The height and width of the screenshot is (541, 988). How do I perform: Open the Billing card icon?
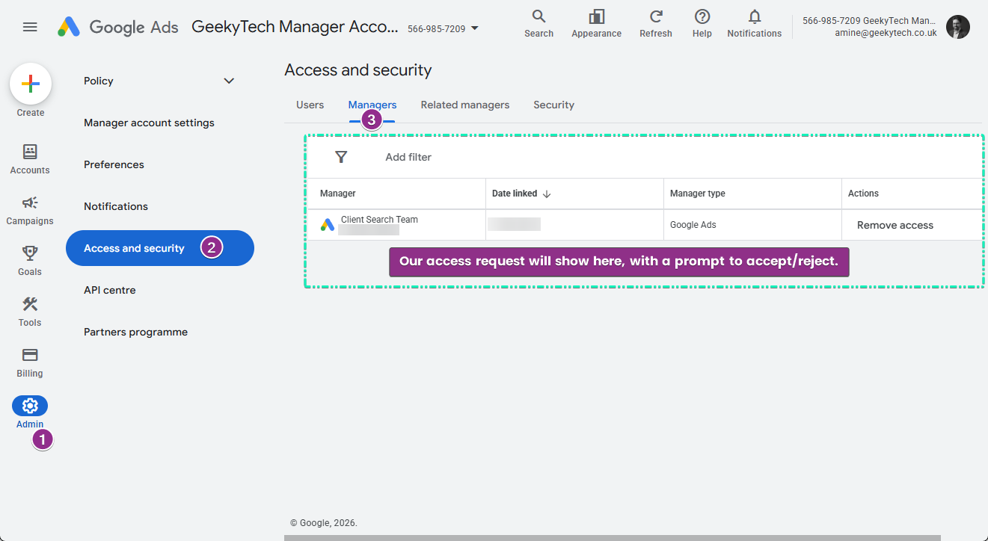click(x=30, y=355)
